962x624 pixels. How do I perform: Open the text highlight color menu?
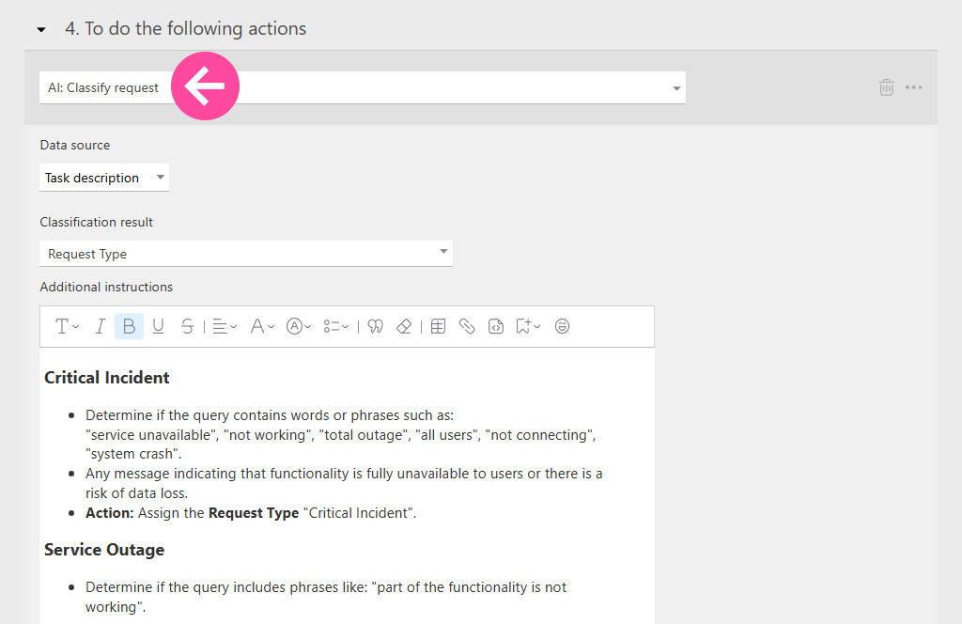tap(298, 326)
